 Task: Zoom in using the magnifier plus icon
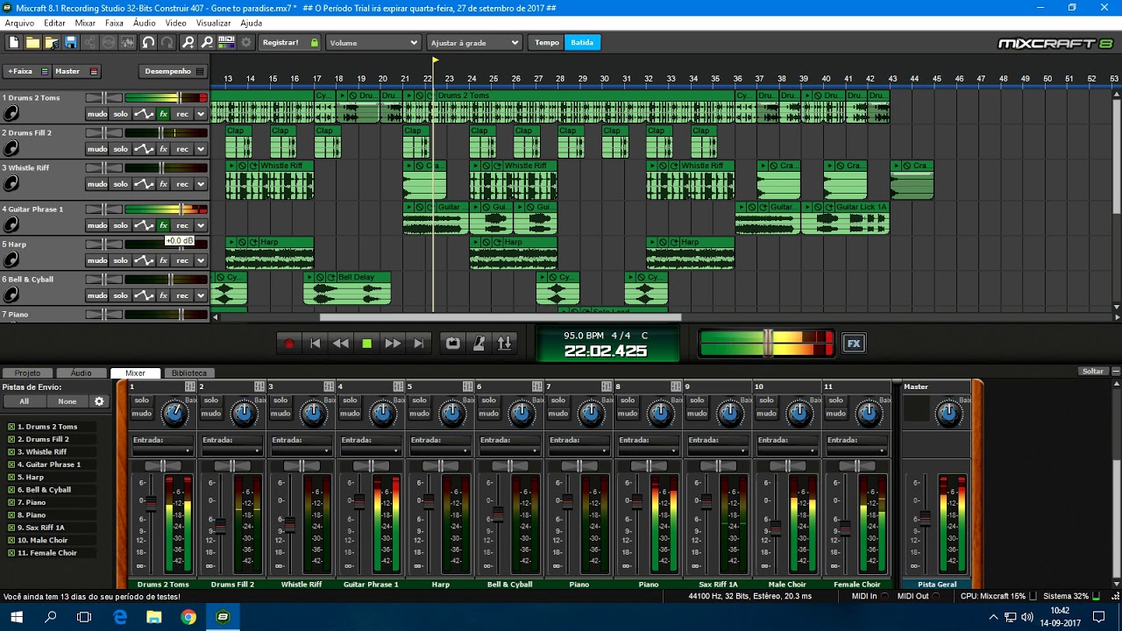188,42
